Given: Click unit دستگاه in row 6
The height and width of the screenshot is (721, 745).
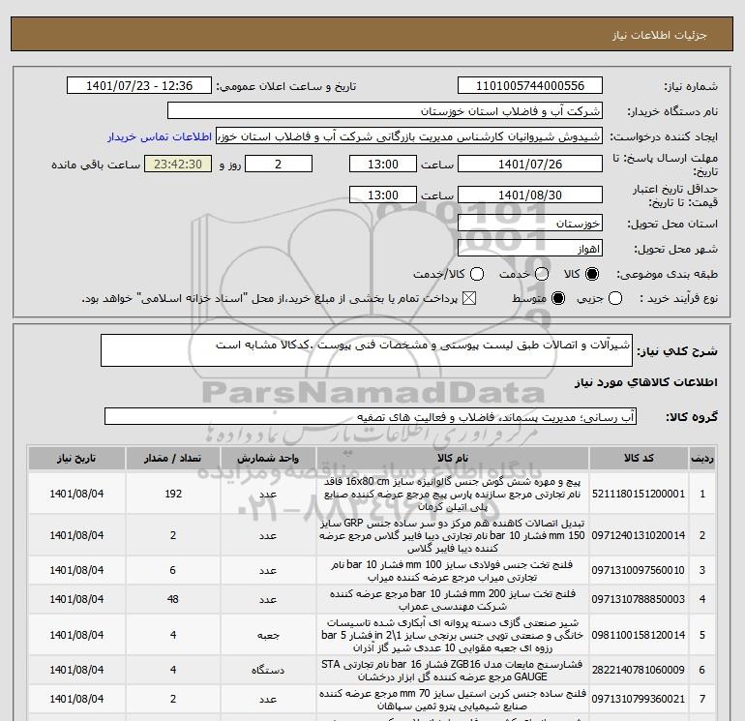Looking at the screenshot, I should point(268,670).
